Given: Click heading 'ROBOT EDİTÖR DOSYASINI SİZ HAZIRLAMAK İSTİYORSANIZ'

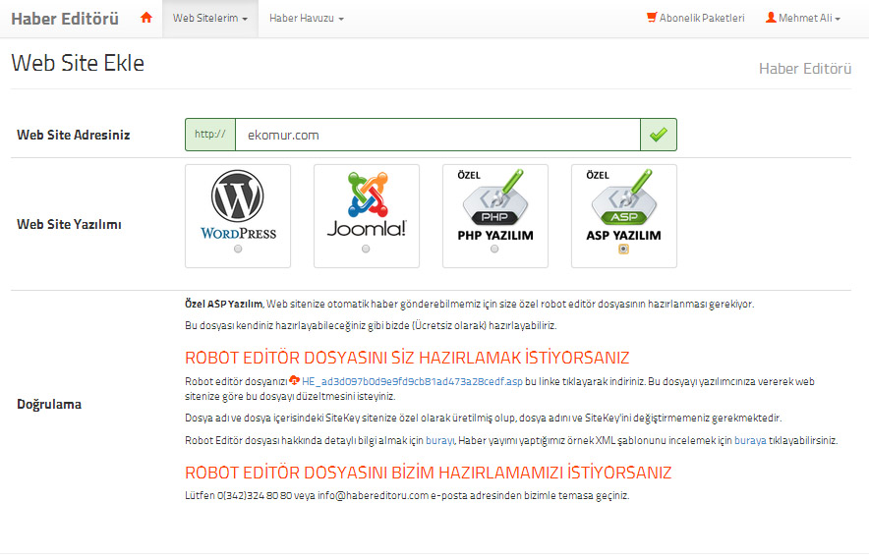Looking at the screenshot, I should [x=407, y=358].
